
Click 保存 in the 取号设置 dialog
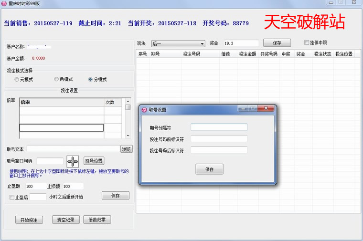(209, 169)
